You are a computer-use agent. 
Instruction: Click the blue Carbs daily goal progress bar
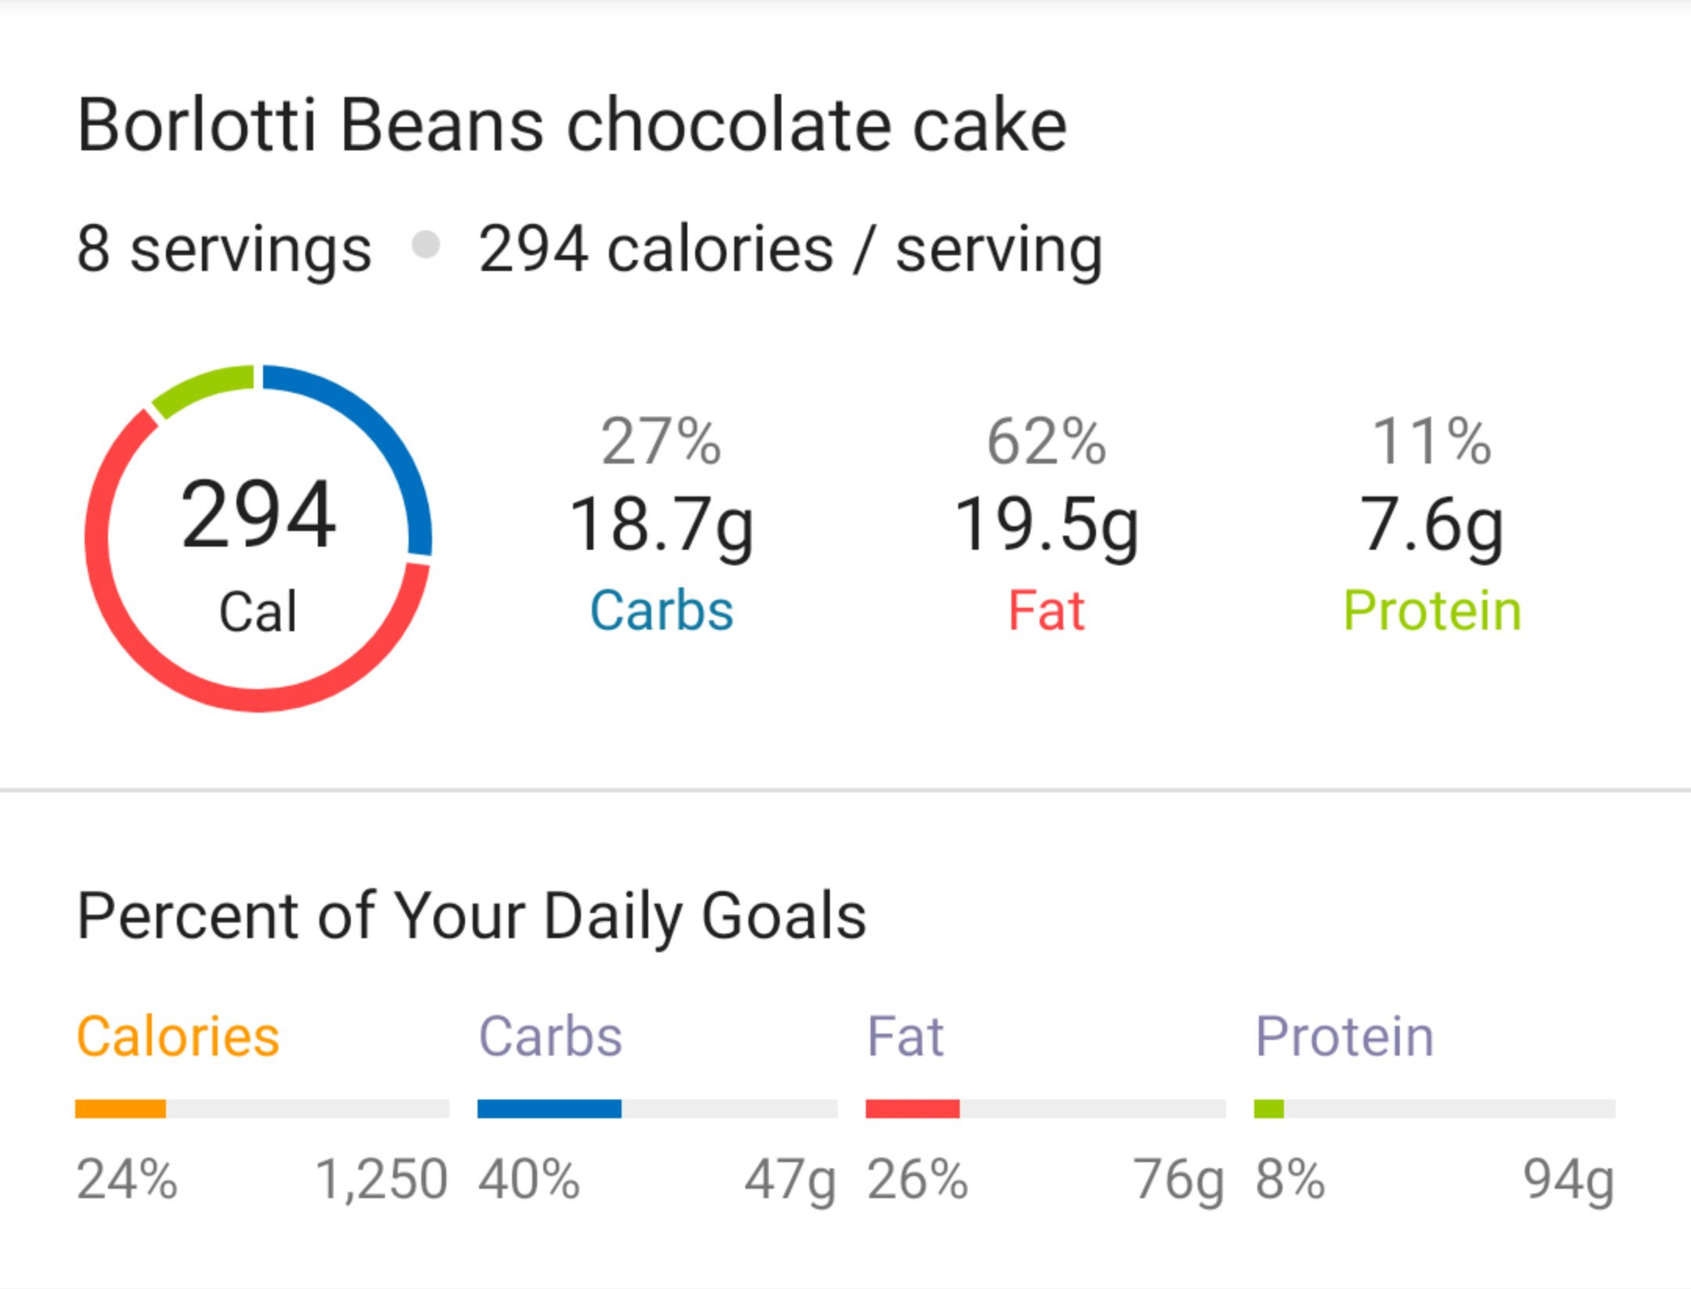pyautogui.click(x=550, y=1109)
